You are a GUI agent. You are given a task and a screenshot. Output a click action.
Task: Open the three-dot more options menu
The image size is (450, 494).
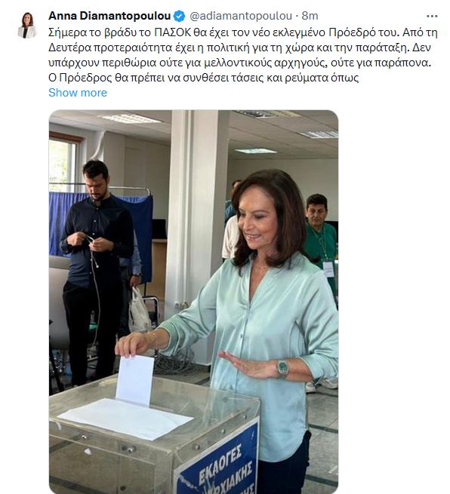point(432,16)
